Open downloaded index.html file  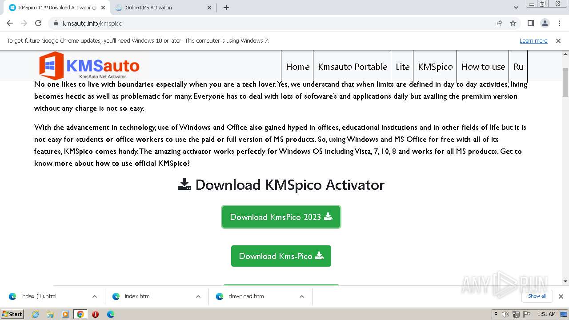[x=137, y=296]
